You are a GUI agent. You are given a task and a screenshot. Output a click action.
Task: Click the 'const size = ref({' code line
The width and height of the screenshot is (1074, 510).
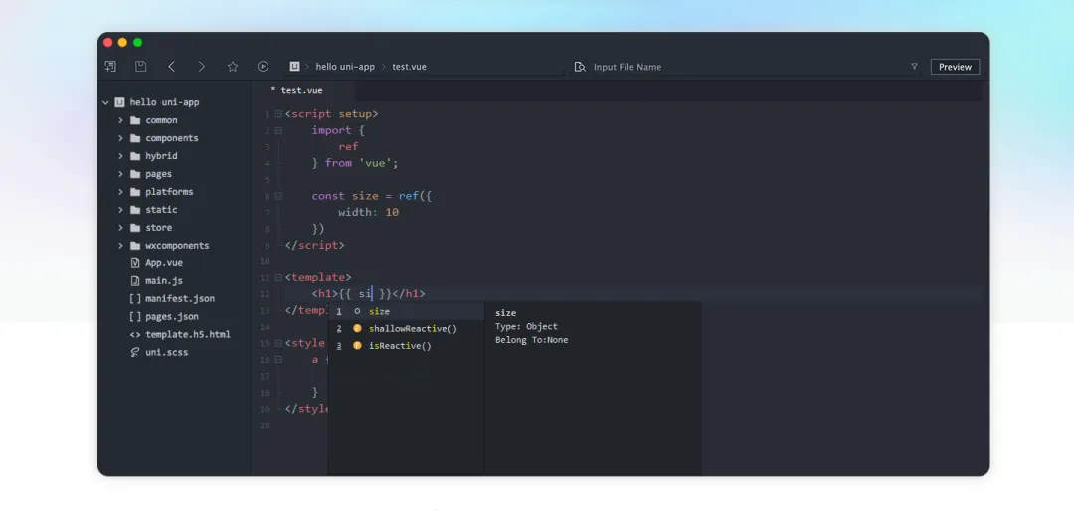(x=372, y=196)
